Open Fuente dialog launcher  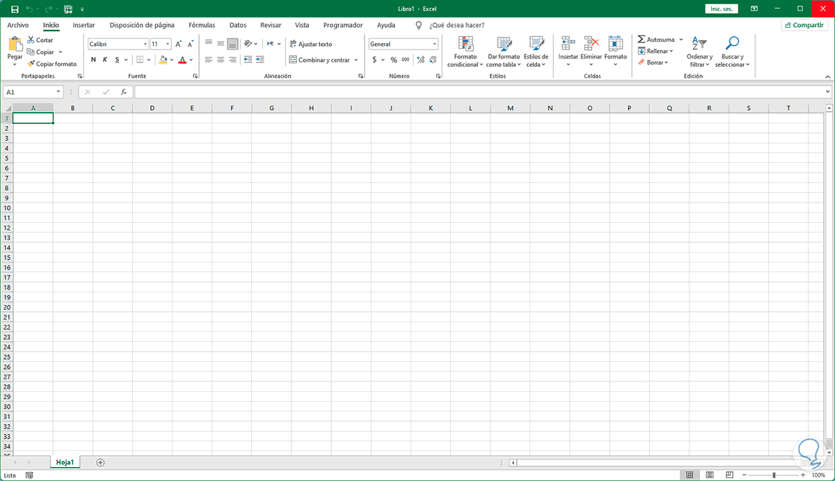[x=195, y=76]
